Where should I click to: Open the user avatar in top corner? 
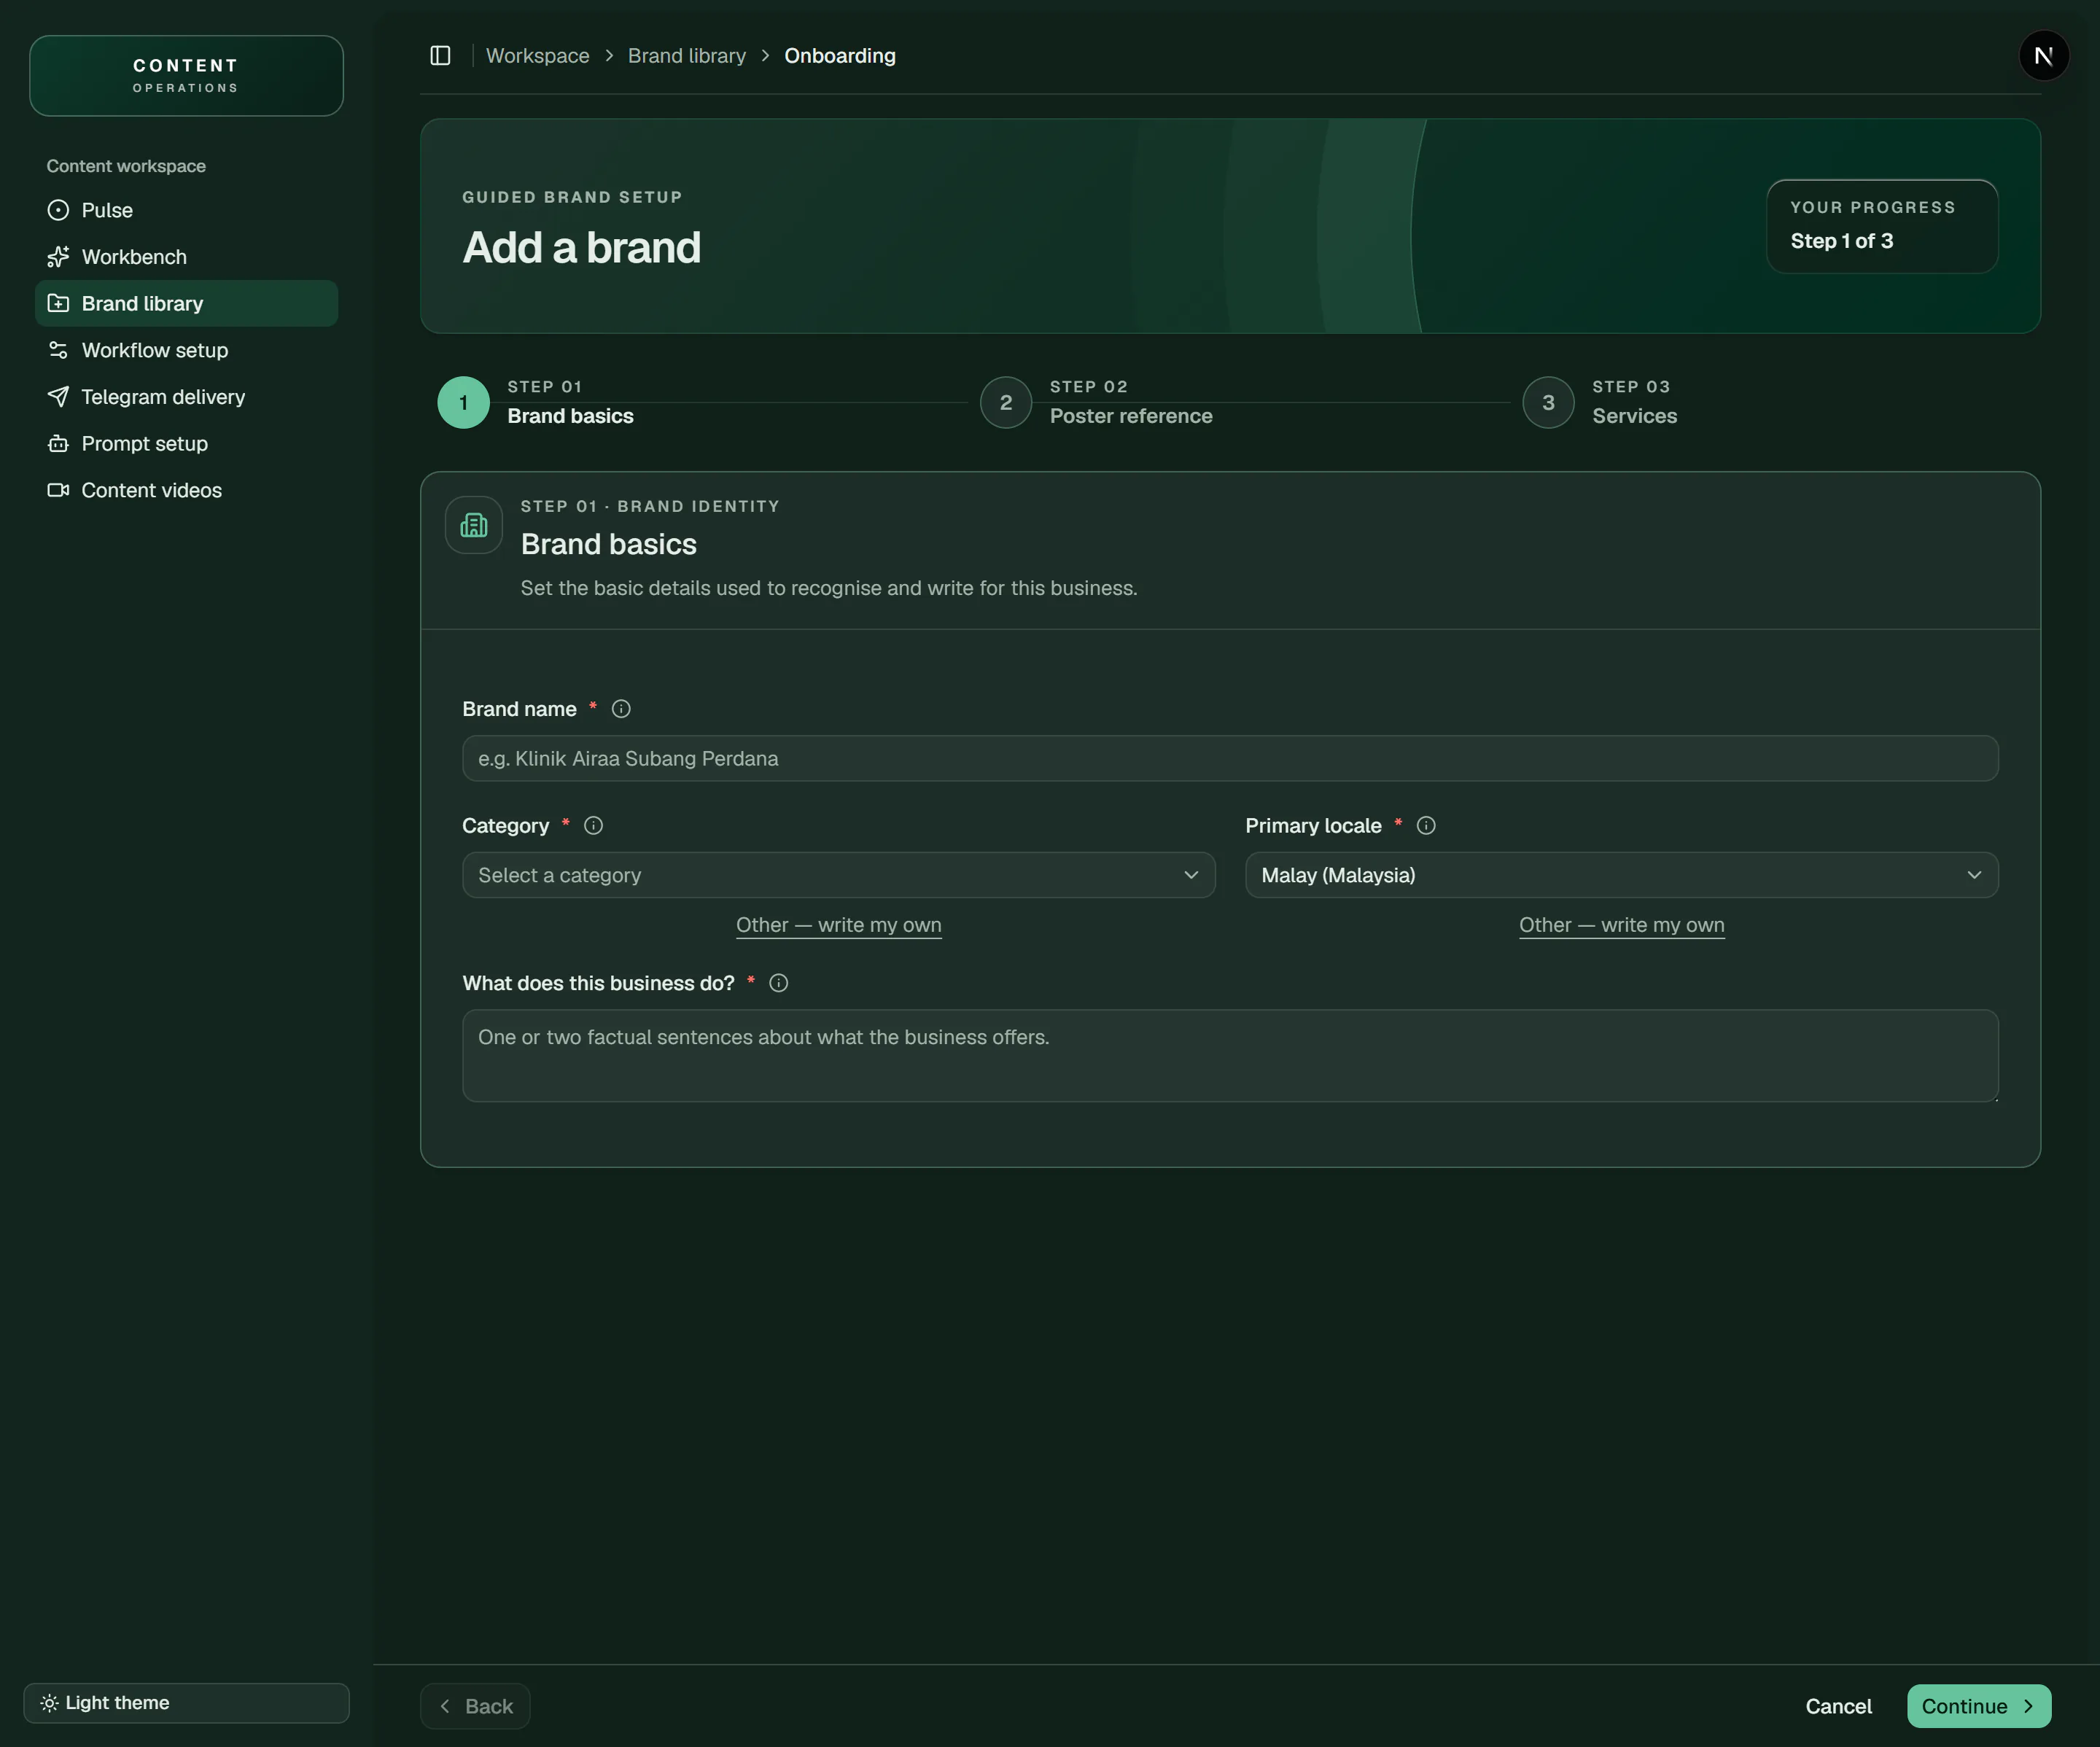(x=2043, y=56)
